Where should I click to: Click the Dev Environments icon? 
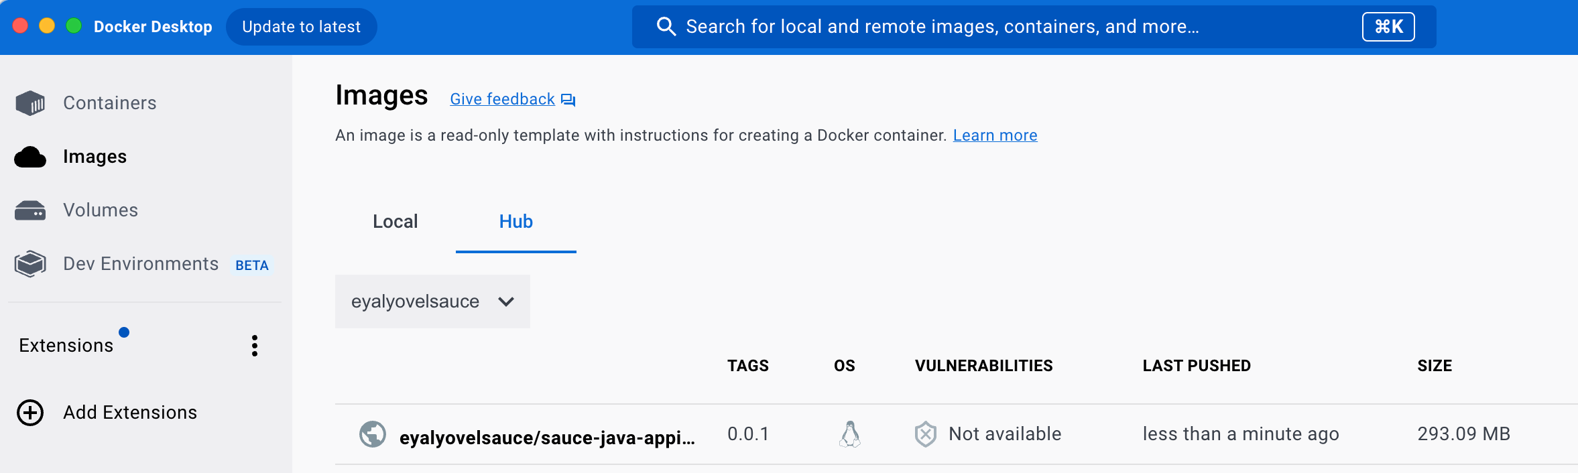coord(30,264)
